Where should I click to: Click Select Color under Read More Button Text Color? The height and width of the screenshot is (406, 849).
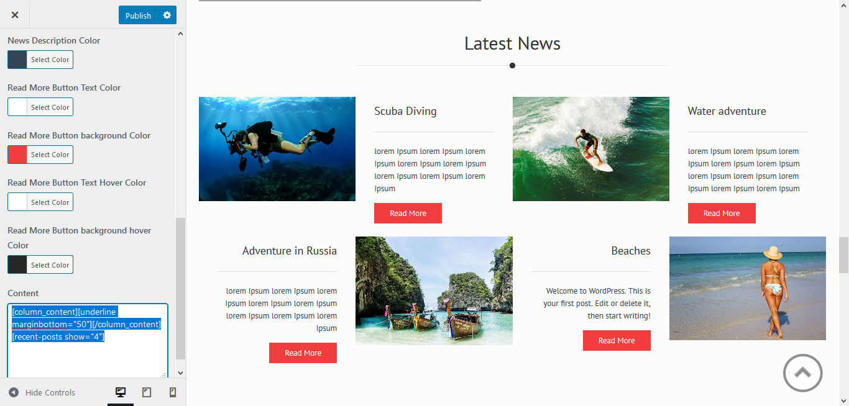[x=50, y=107]
